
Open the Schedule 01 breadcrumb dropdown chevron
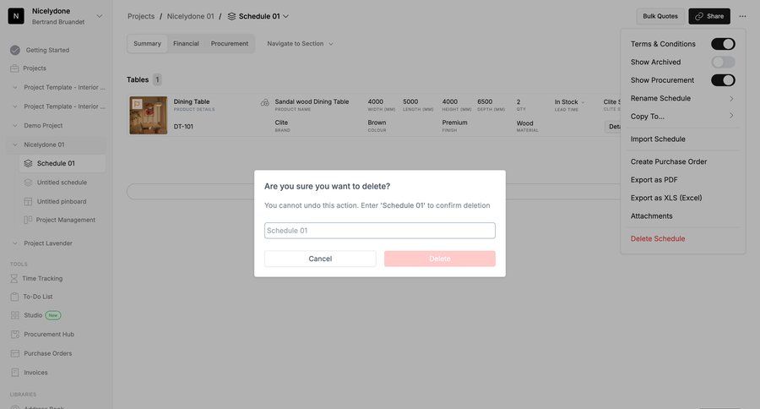[x=286, y=17]
